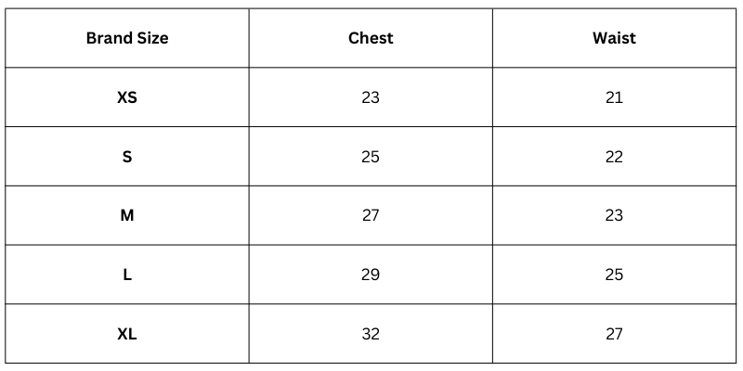Screen dimensions: 743x371
Task: Select waist value 27 for XL
Action: 614,334
